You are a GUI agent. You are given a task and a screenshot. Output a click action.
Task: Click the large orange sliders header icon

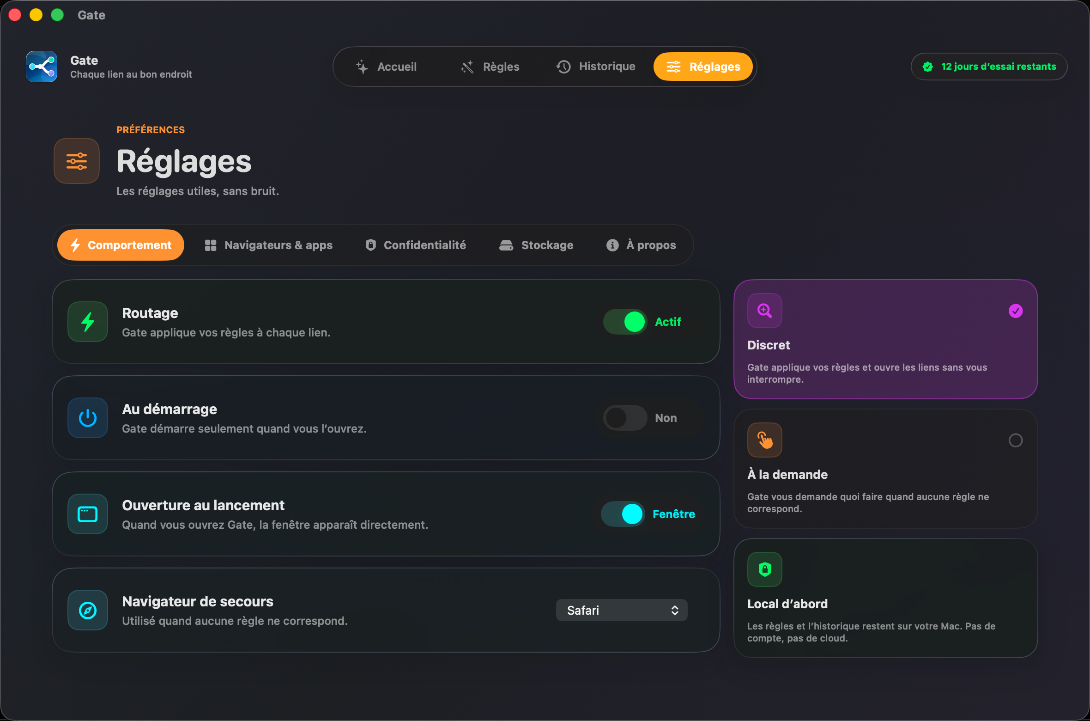tap(77, 161)
